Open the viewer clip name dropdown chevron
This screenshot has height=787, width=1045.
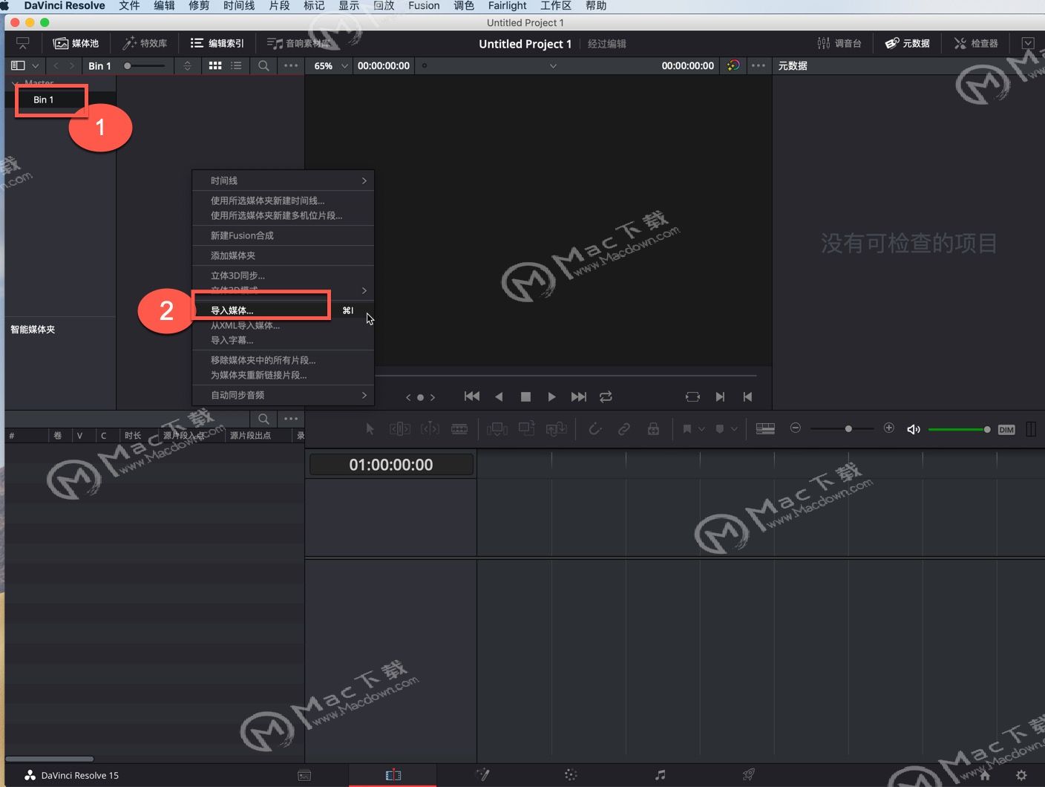click(553, 66)
